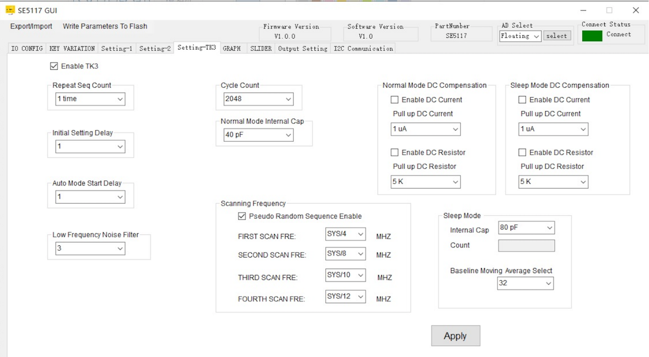Viewport: 649px width, 357px height.
Task: Click the select button beside AD Select
Action: click(x=557, y=36)
